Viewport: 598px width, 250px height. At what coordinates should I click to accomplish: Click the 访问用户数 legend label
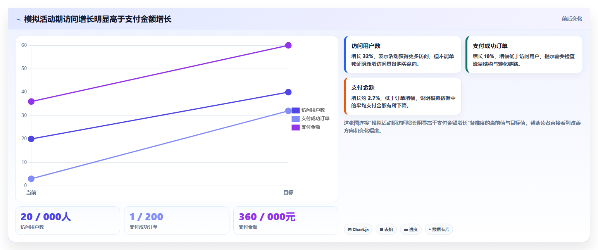[x=313, y=110]
